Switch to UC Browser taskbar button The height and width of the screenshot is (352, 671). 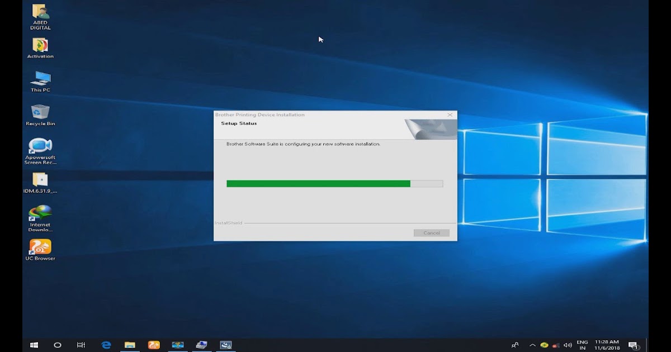coord(154,345)
